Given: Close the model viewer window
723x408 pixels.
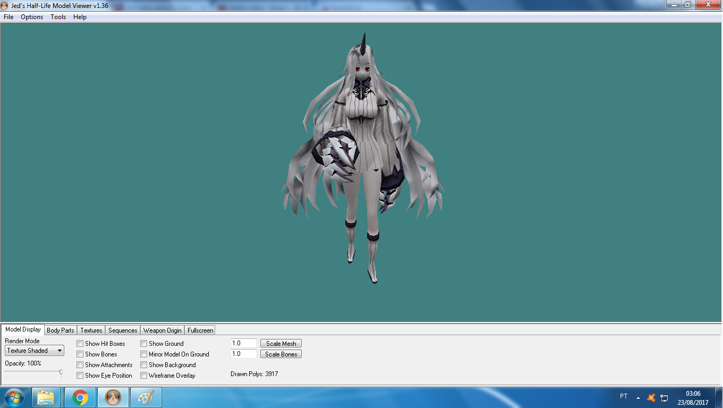Looking at the screenshot, I should click(x=708, y=4).
